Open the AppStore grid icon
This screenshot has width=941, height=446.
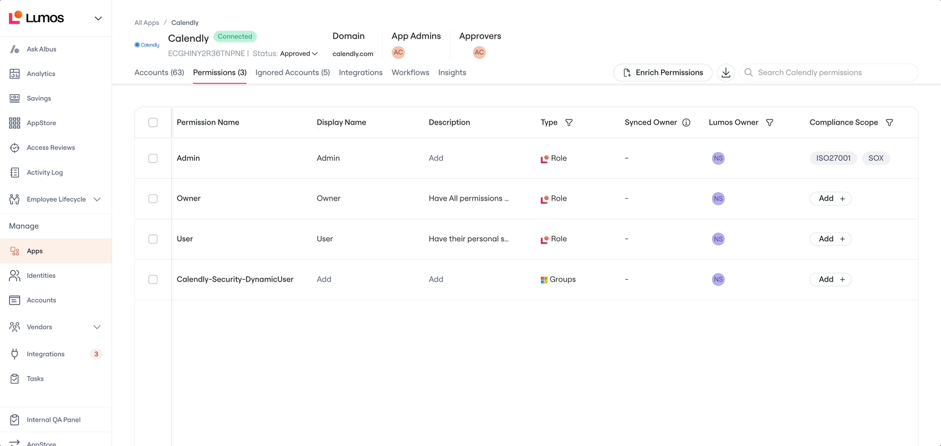click(x=14, y=123)
